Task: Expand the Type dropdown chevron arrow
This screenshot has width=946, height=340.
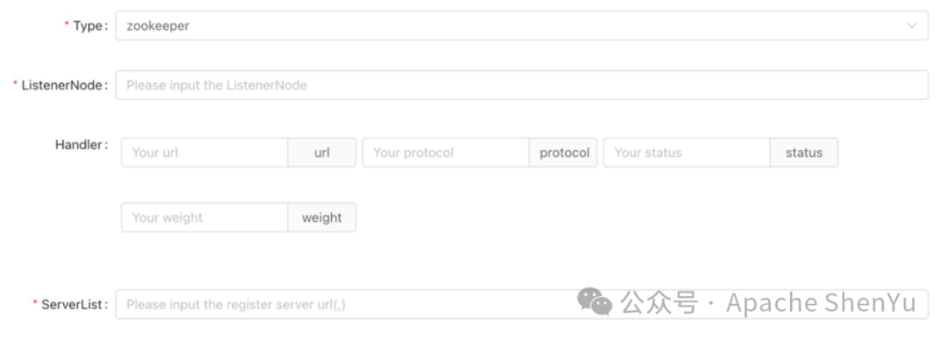Action: 912,25
